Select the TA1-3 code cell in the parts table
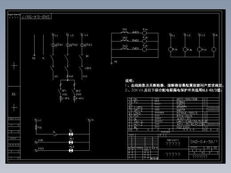Image resolution: width=231 pixels, height=173 pixels. [x=138, y=122]
